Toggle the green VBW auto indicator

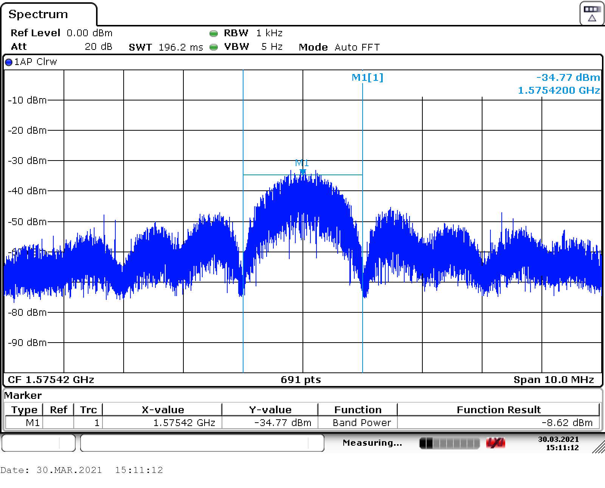[214, 47]
